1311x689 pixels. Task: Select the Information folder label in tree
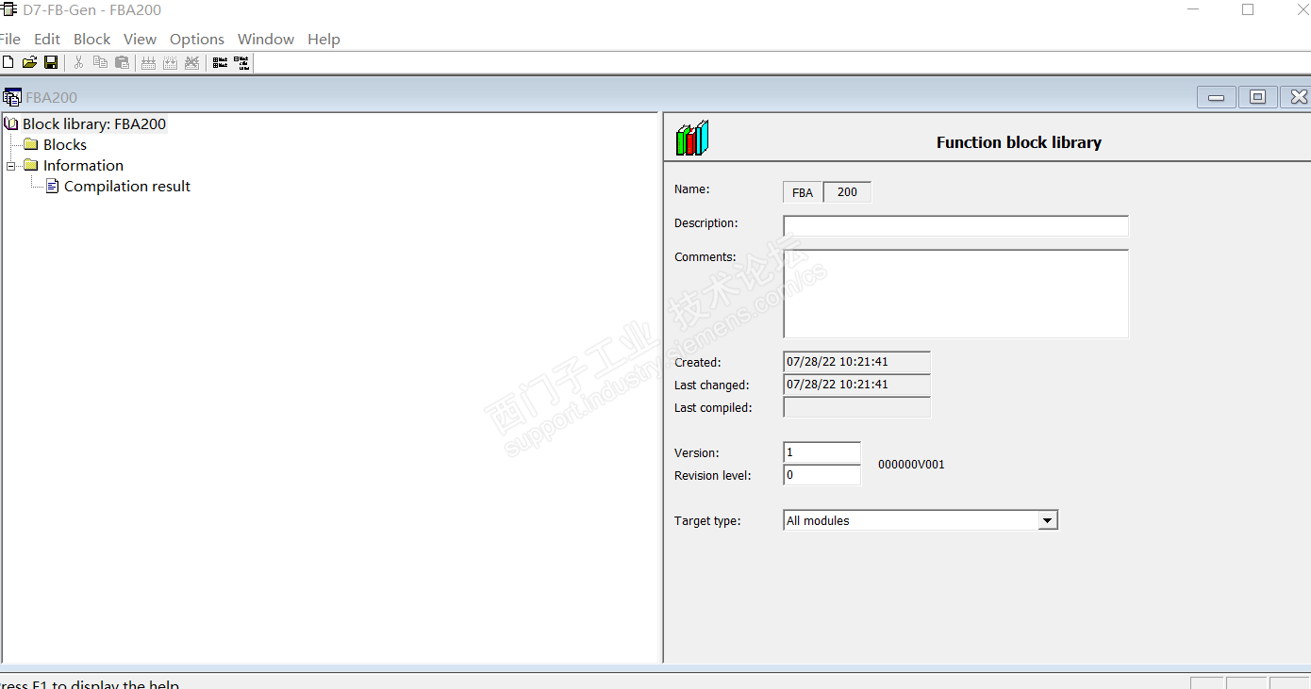tap(83, 165)
